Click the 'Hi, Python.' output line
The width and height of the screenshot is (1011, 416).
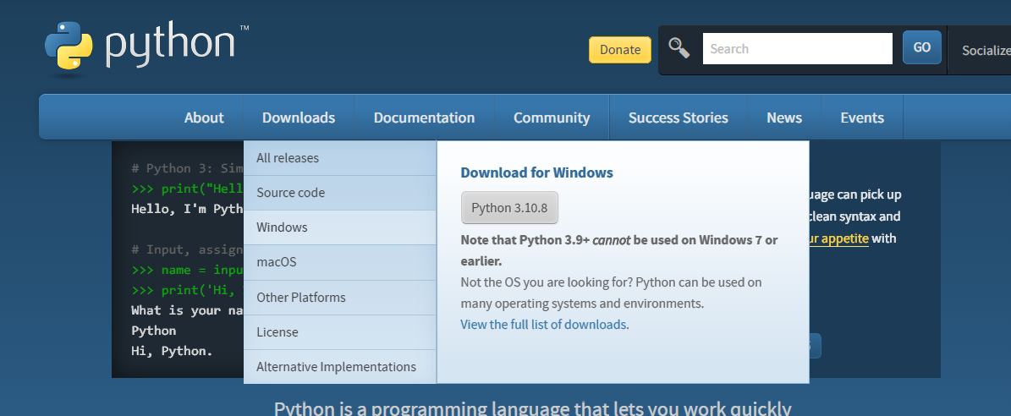(x=172, y=351)
